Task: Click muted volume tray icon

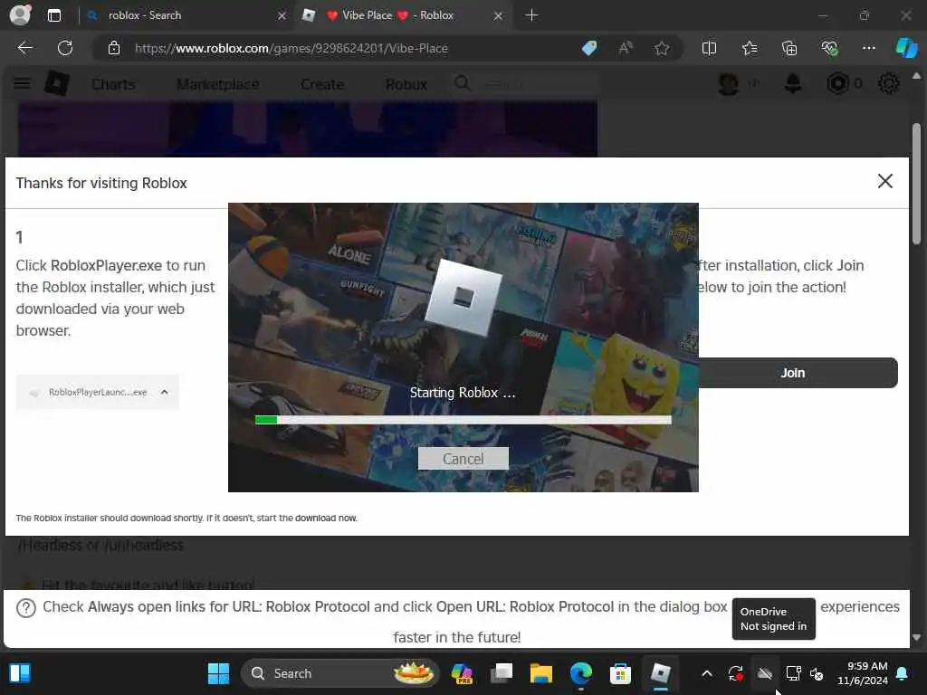Action: [817, 673]
